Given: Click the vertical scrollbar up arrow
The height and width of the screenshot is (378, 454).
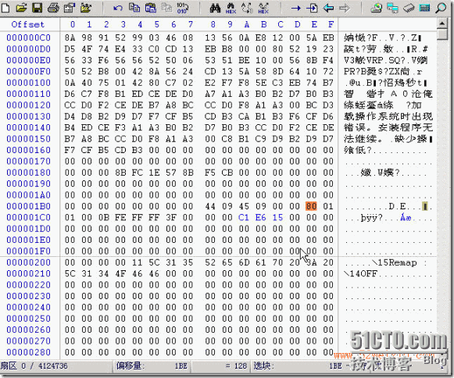Looking at the screenshot, I should click(x=441, y=23).
